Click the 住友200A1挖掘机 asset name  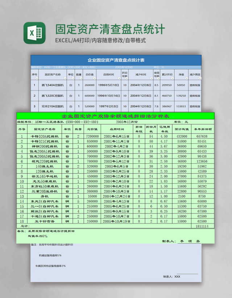pos(45,151)
